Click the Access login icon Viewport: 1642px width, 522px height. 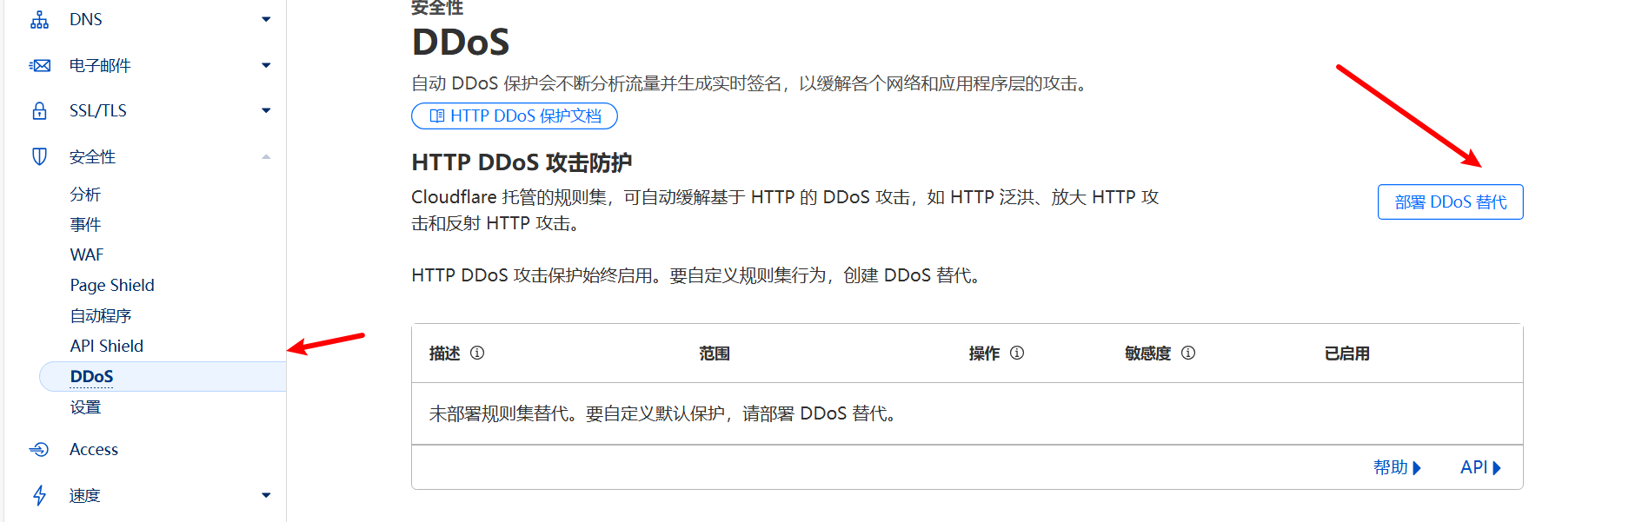point(39,450)
